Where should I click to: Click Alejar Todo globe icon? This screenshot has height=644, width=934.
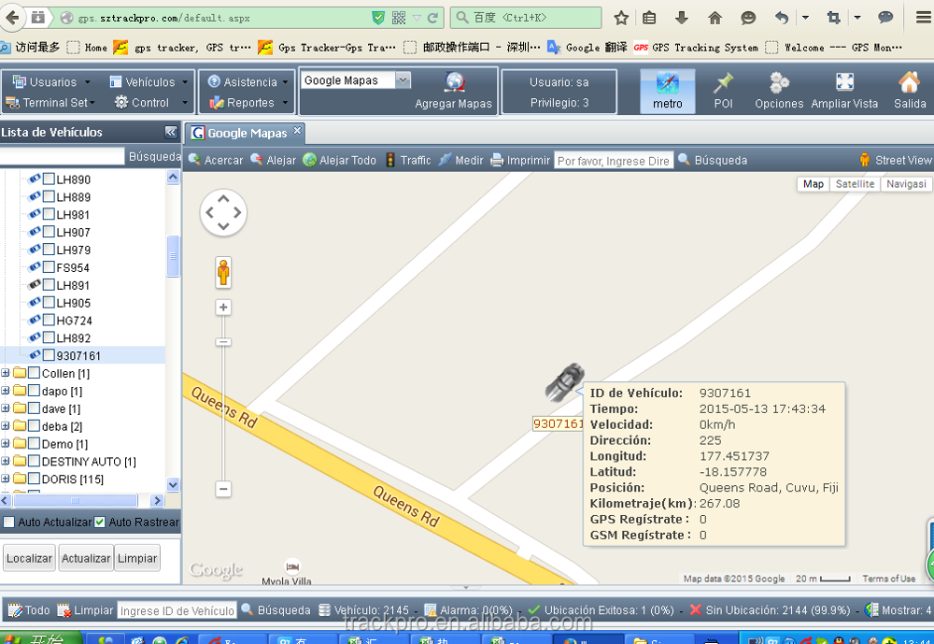pyautogui.click(x=310, y=160)
